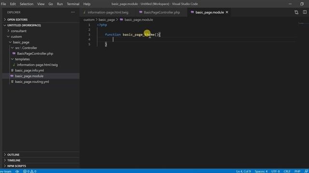
Task: Click YAML icon beside basic_page.routing.yml
Action: tap(12, 82)
